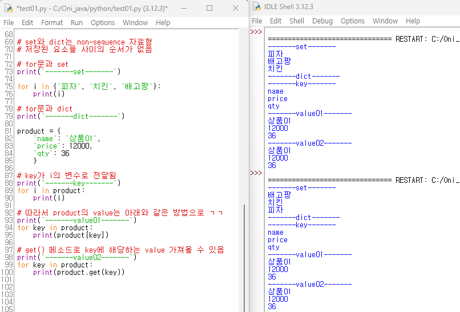460x312 pixels.
Task: Minimize the test01.py editor window
Action: [184, 8]
